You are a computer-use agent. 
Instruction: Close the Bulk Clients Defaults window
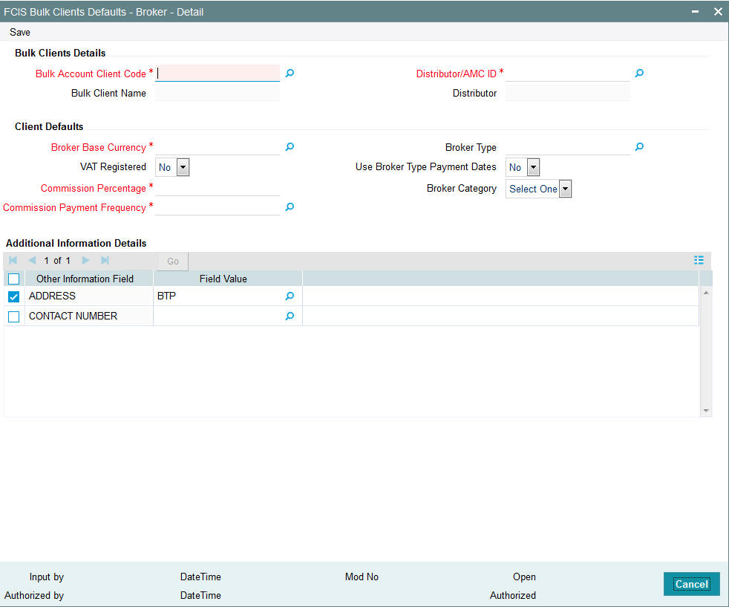point(718,12)
